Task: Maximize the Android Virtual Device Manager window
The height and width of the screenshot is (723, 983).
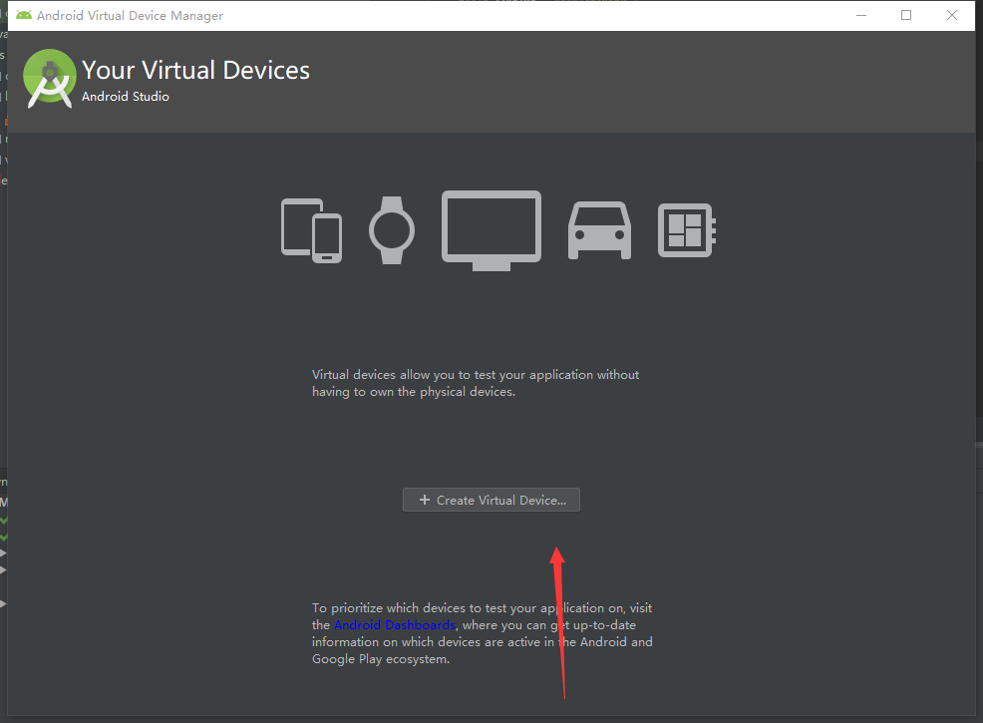Action: pyautogui.click(x=906, y=15)
